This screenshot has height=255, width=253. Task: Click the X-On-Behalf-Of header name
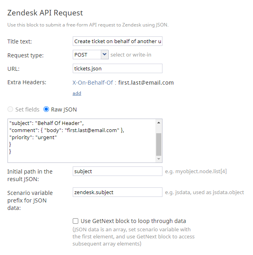point(93,83)
